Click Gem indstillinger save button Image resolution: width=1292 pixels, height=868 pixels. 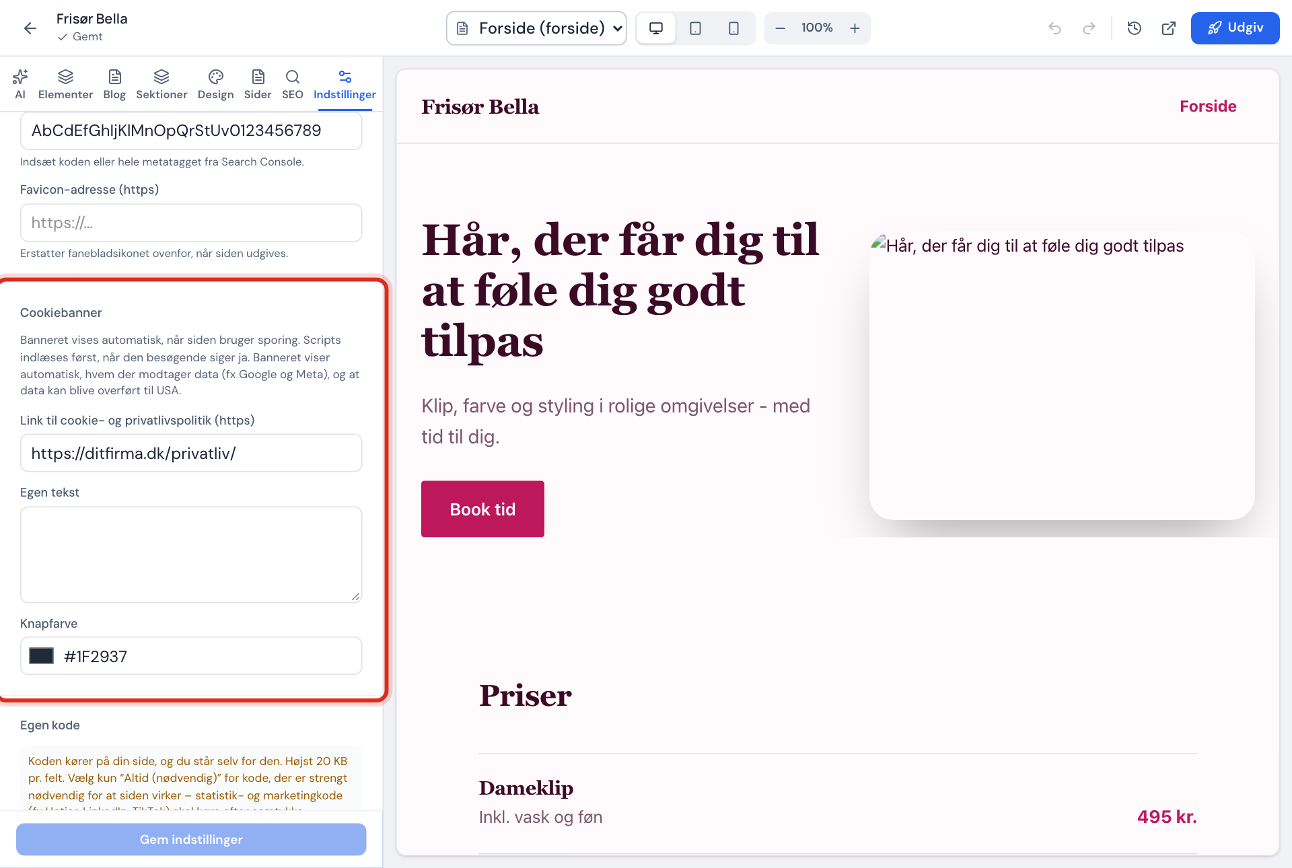pyautogui.click(x=191, y=839)
